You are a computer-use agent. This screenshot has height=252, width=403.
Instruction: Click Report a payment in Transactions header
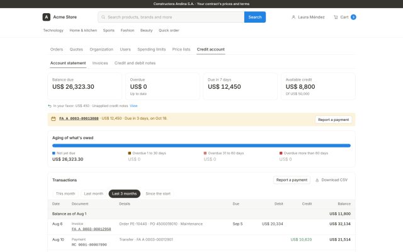click(292, 180)
